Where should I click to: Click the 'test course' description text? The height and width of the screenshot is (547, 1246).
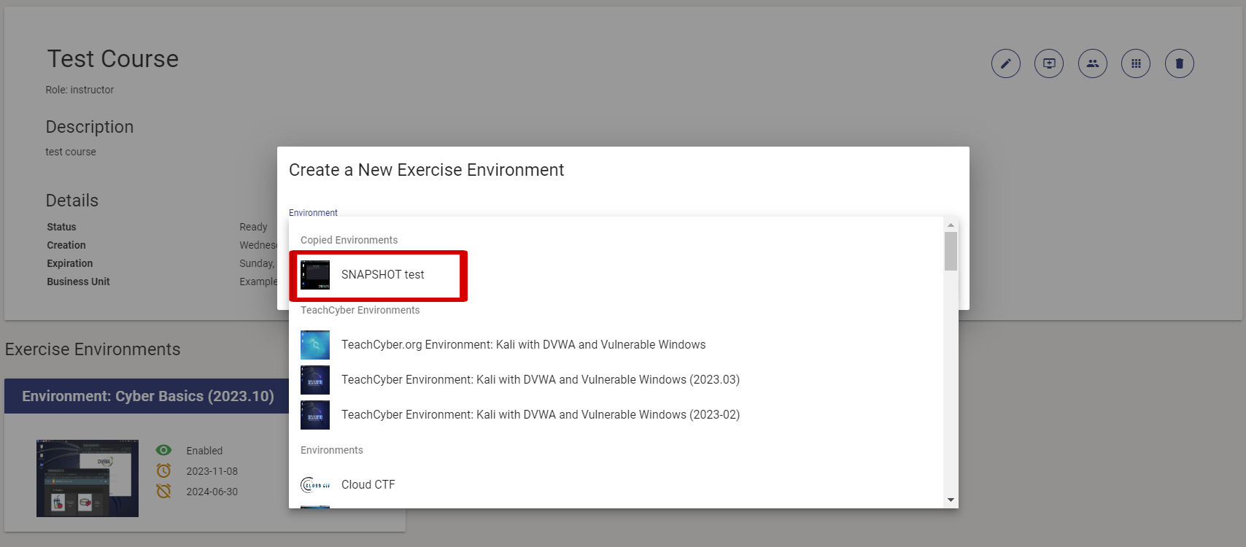(x=71, y=152)
